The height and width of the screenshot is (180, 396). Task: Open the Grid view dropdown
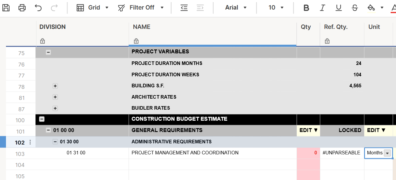(93, 7)
